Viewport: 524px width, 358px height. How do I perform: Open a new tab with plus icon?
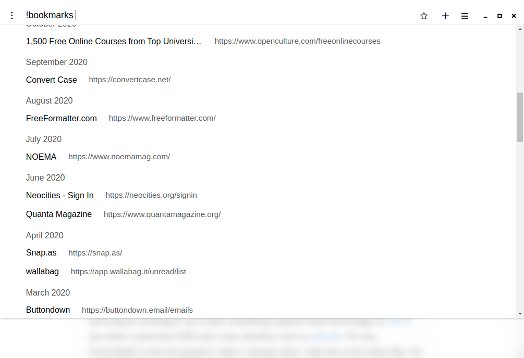click(x=445, y=16)
